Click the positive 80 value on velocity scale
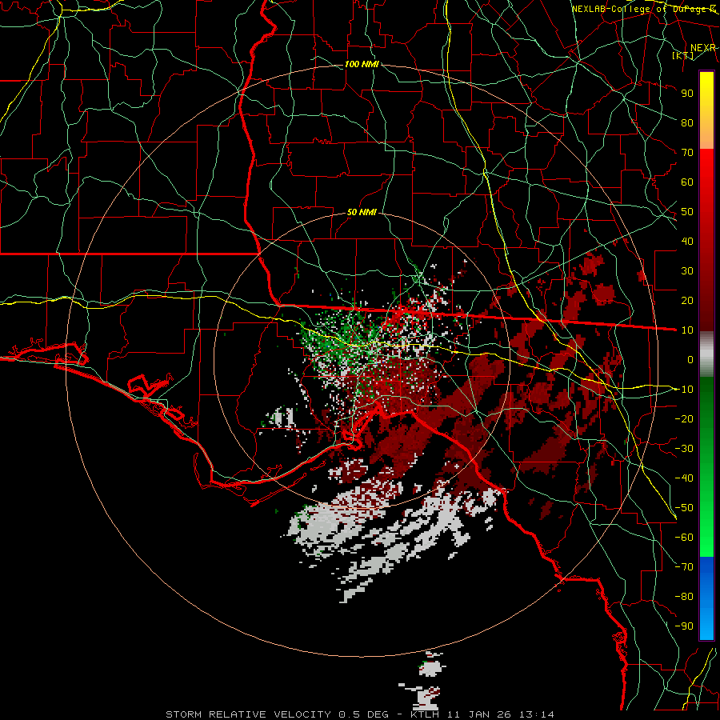 [687, 122]
